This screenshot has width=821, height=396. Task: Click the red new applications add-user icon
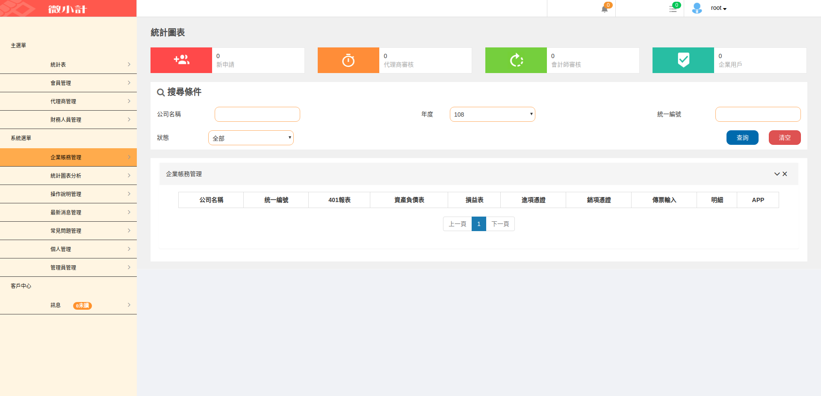(x=181, y=60)
